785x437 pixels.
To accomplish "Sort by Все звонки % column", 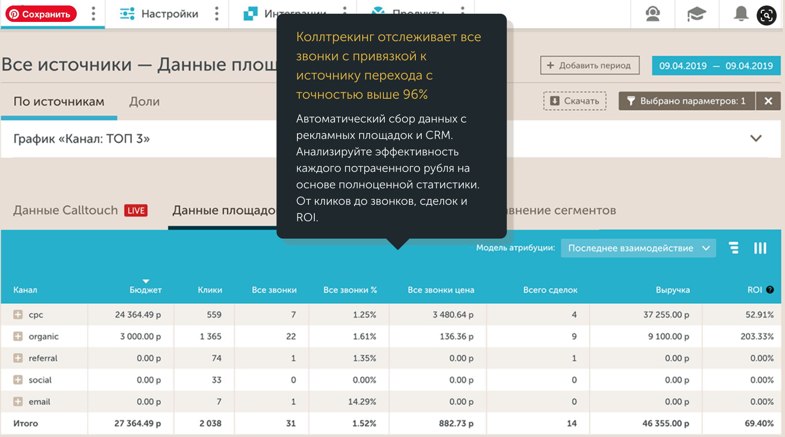I will [x=350, y=290].
